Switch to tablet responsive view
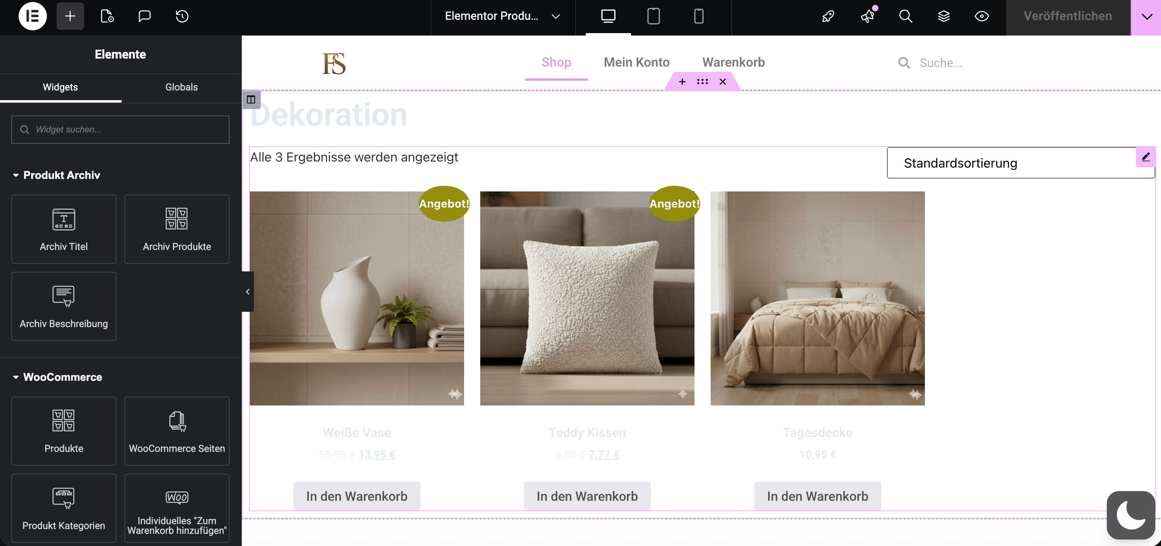 653,17
